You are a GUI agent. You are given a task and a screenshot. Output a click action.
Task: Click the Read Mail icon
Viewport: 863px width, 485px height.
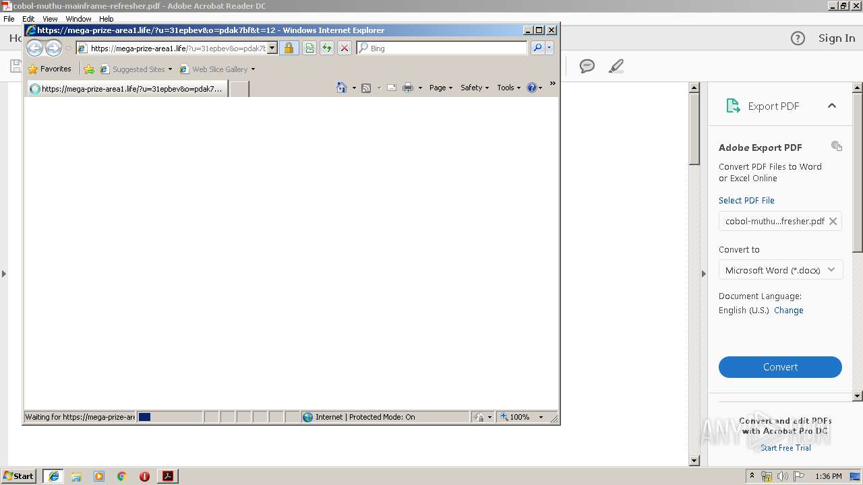(x=391, y=88)
